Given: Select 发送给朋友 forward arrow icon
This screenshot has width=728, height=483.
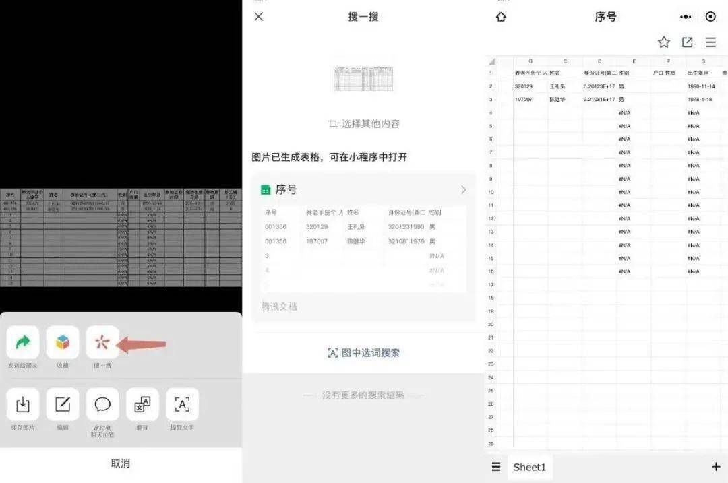Looking at the screenshot, I should pyautogui.click(x=22, y=342).
